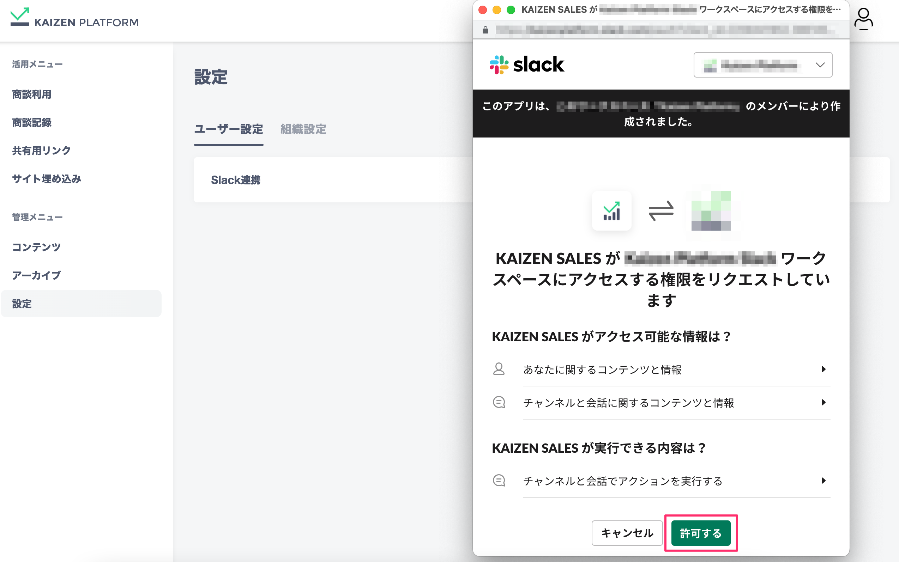Click the キャンセル button

[x=627, y=533]
